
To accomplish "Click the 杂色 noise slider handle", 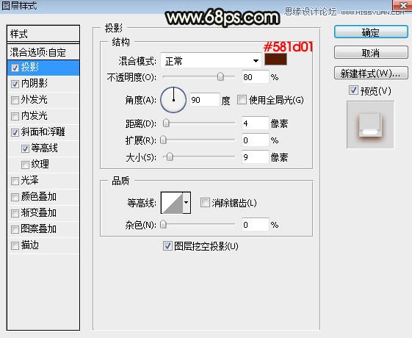I will [x=164, y=224].
